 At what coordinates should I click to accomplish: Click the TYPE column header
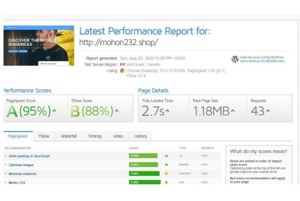point(182,148)
